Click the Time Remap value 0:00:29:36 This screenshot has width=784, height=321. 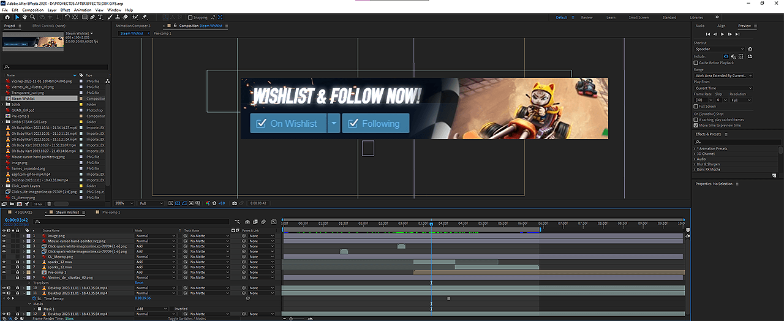tap(143, 298)
